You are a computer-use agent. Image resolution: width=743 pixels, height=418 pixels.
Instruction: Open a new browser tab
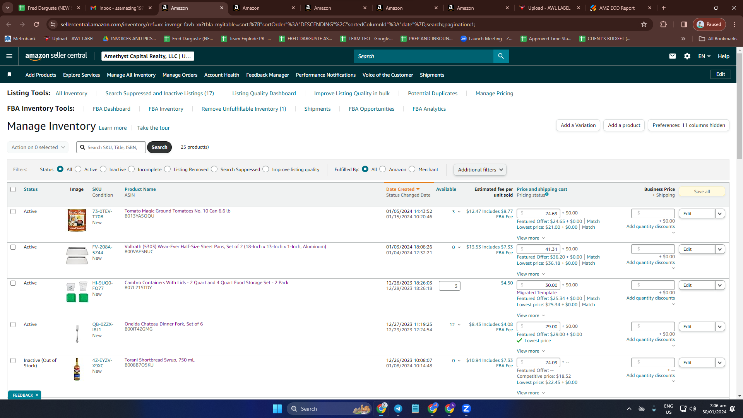tap(664, 8)
